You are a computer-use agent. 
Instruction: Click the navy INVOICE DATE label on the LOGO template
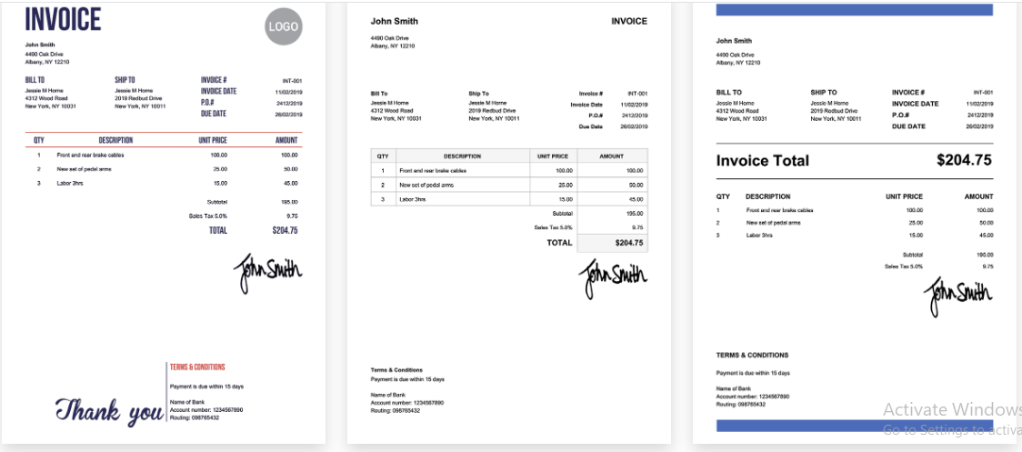click(x=219, y=91)
